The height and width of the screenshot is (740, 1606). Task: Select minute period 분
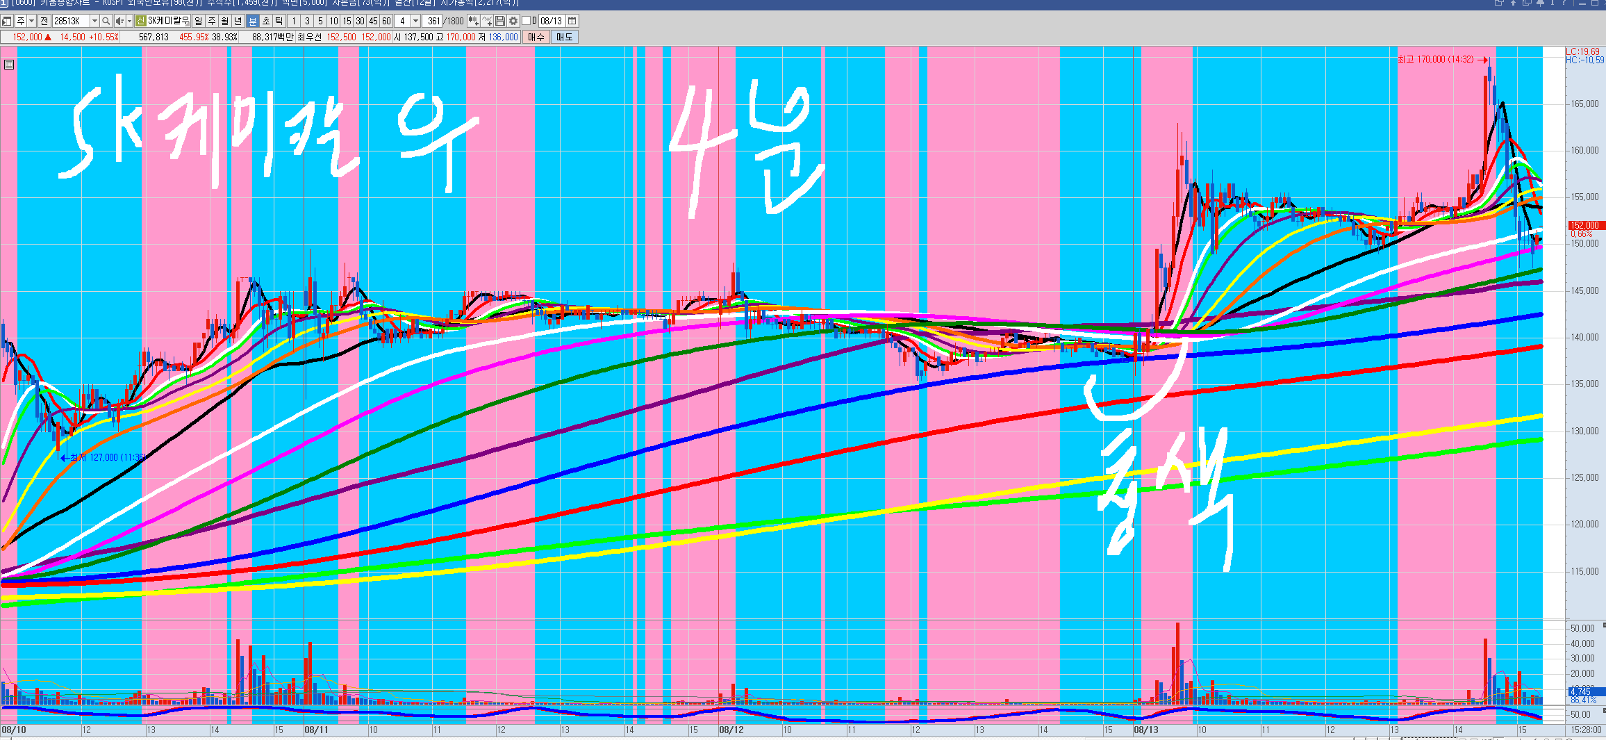(x=252, y=21)
